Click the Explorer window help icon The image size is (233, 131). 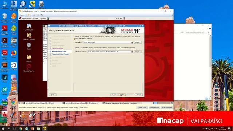point(210,29)
